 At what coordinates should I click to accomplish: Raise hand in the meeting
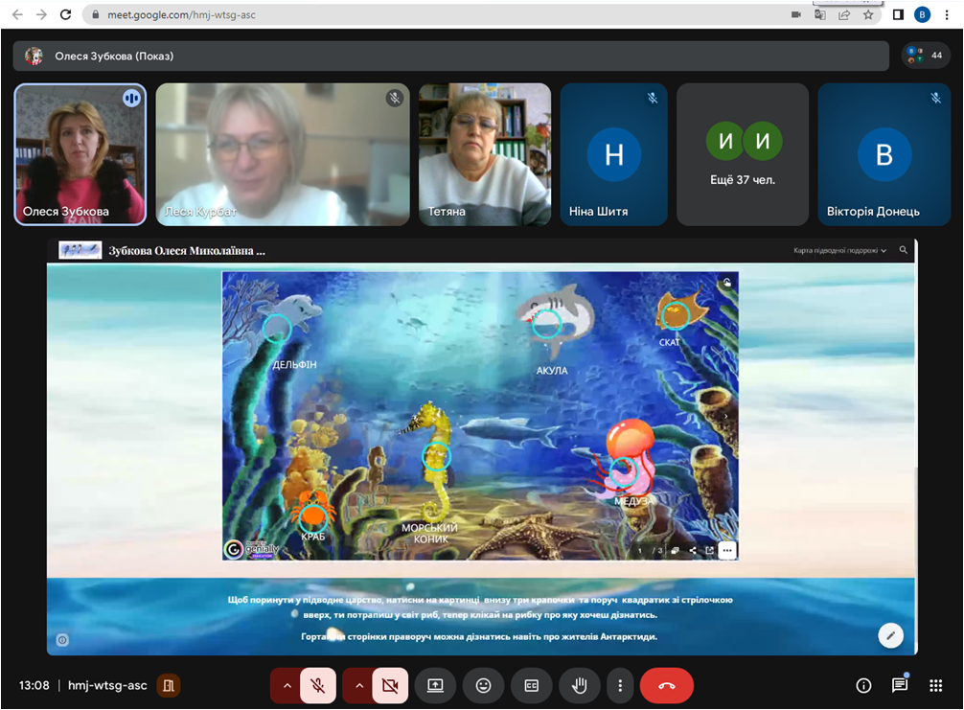click(x=579, y=685)
